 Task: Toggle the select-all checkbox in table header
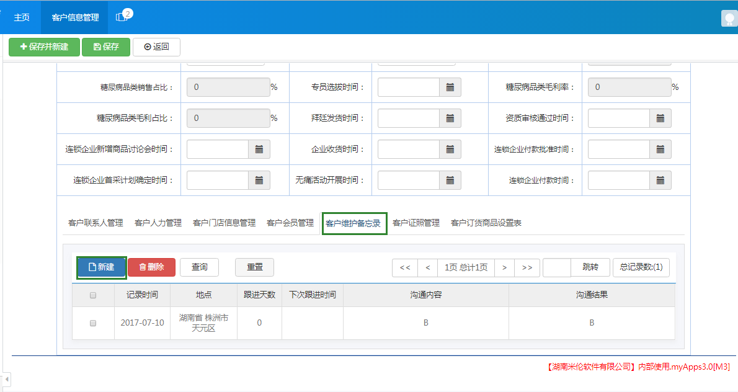coord(93,295)
